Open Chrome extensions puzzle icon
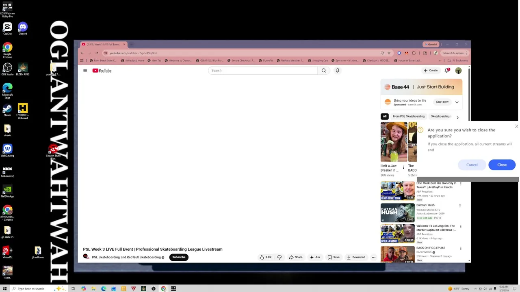The height and width of the screenshot is (292, 520). (414, 53)
